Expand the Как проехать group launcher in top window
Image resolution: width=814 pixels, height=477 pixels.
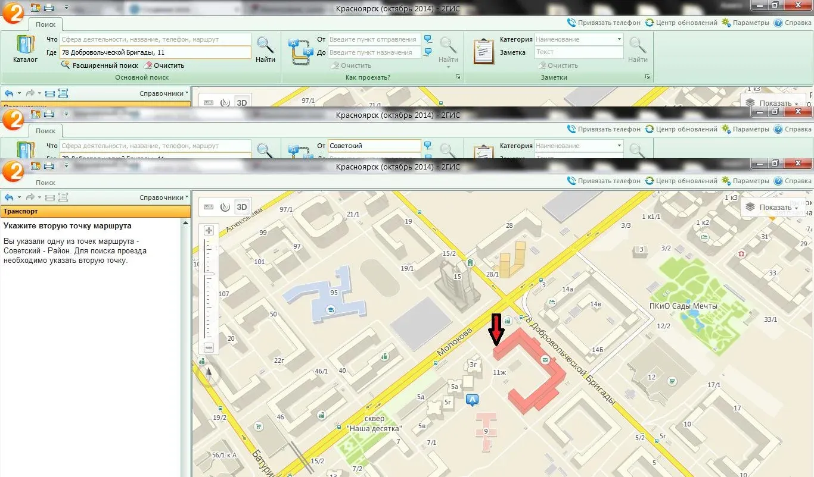pos(458,77)
